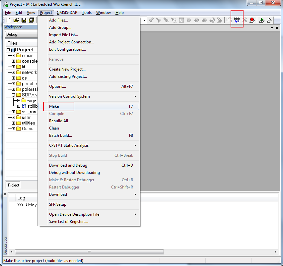Image resolution: width=283 pixels, height=266 pixels.
Task: Open project Options menu entry
Action: pos(89,86)
